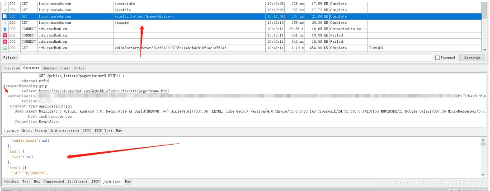Screen dimensions: 490x191
Task: Select the response pane JSON tab
Action: 95,182
